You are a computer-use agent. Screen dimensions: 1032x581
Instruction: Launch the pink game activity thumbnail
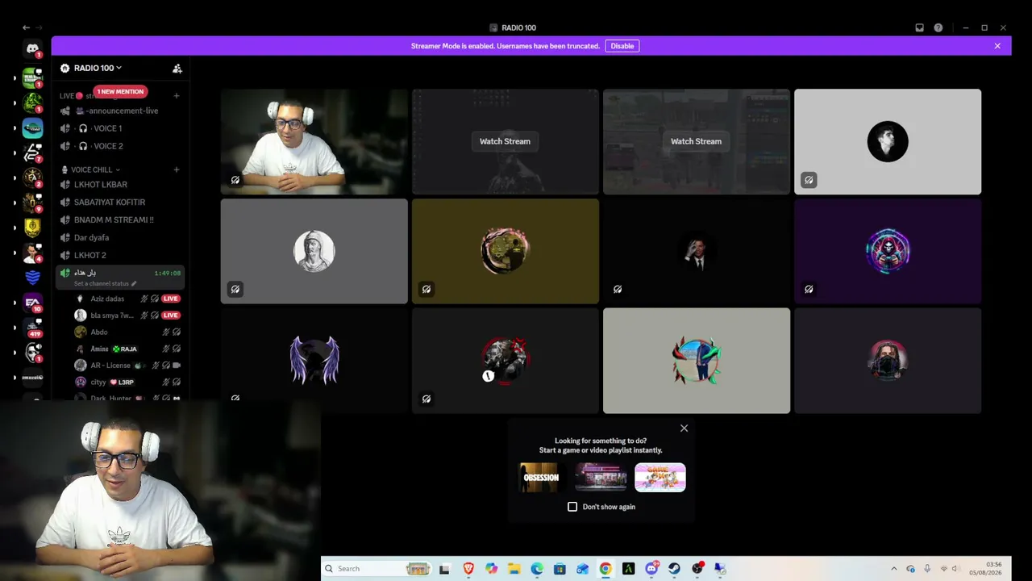pyautogui.click(x=660, y=477)
